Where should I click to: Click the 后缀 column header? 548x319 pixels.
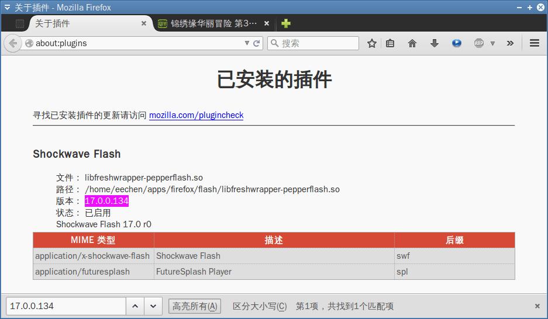coord(454,240)
